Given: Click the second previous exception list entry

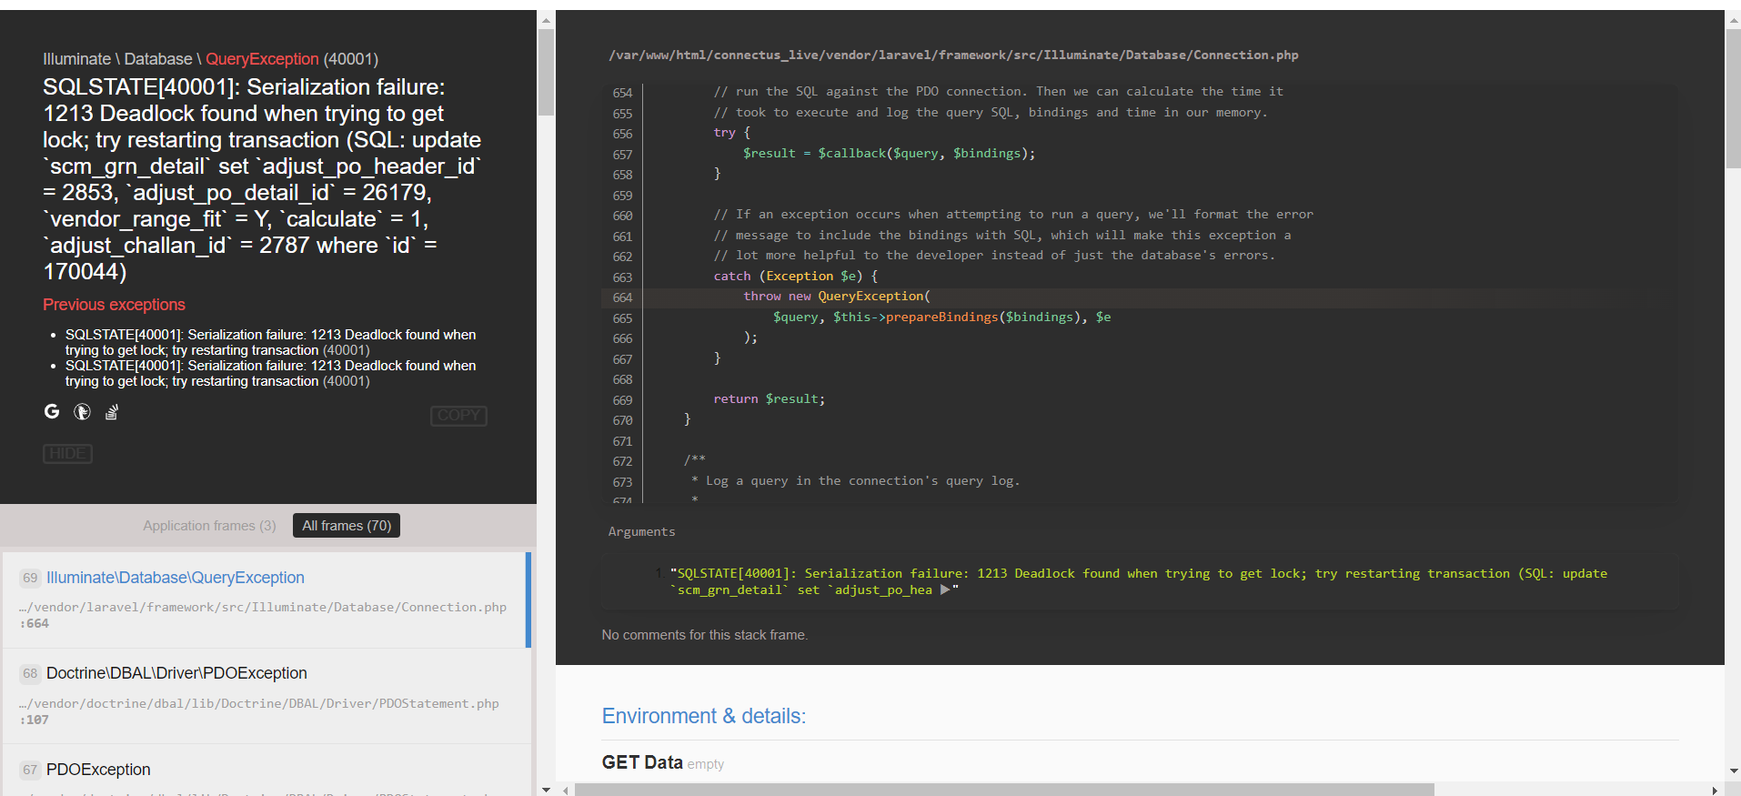Looking at the screenshot, I should tap(271, 373).
